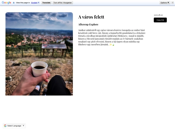
Task: Click the Google logo in the translate bar
Action: pyautogui.click(x=6, y=3)
